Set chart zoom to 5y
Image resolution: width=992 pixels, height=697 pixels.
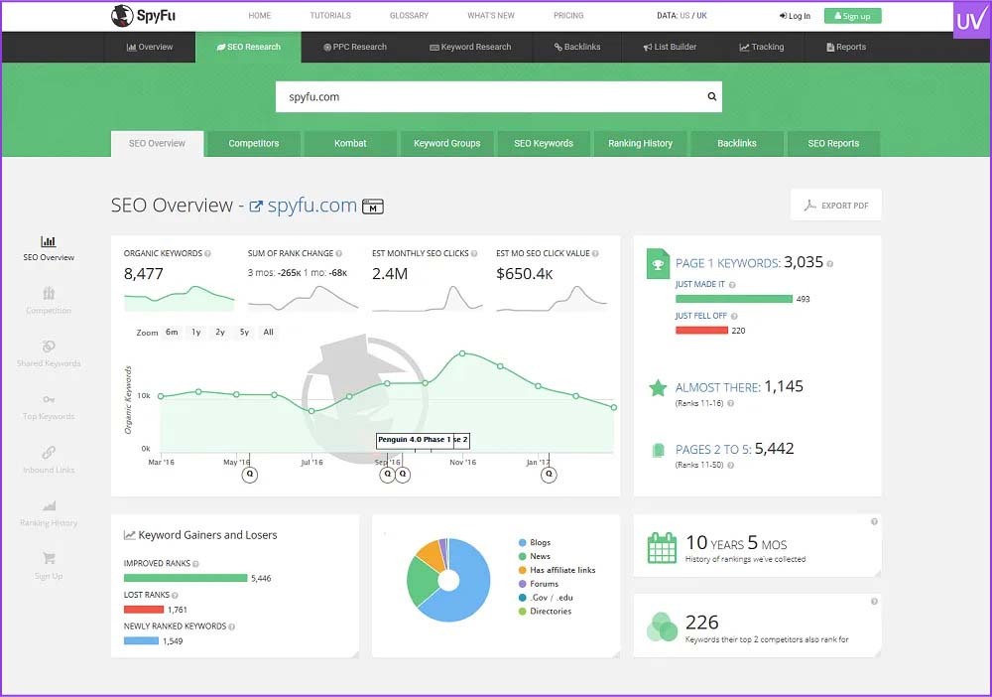click(244, 332)
